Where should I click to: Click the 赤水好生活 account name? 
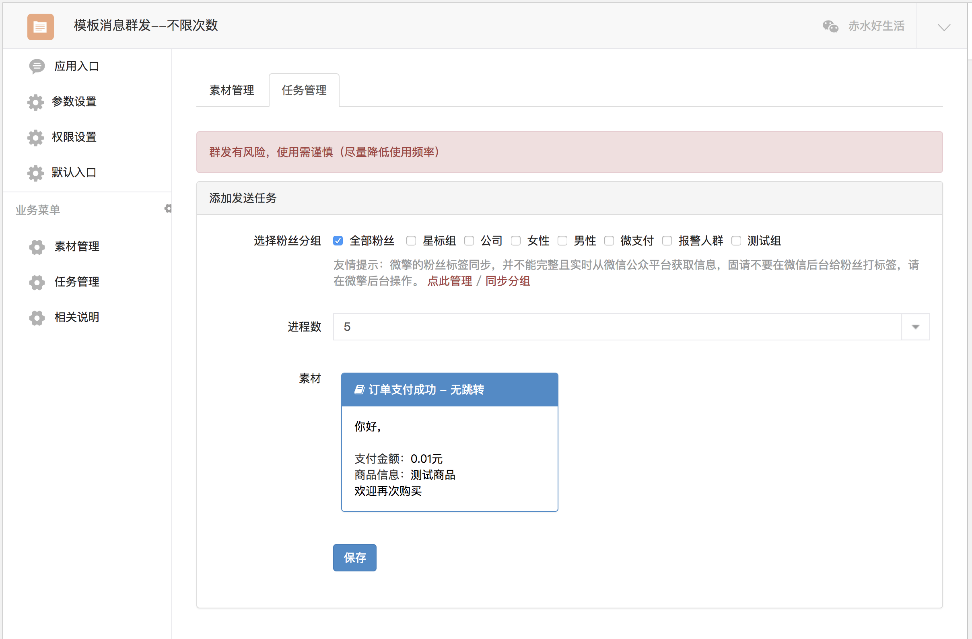(x=876, y=26)
